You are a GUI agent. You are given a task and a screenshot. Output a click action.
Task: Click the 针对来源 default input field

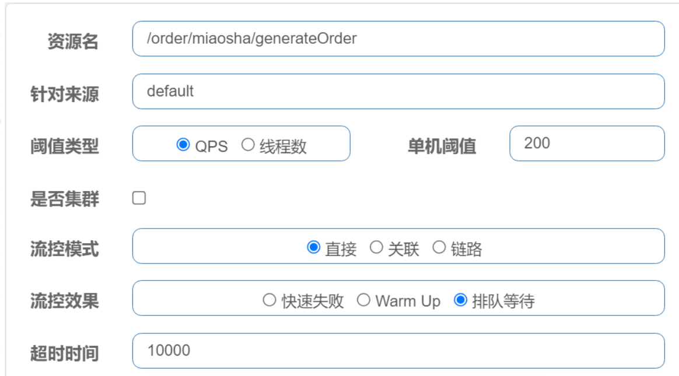[398, 92]
